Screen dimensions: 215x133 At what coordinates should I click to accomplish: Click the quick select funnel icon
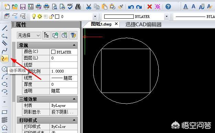(x=73, y=35)
